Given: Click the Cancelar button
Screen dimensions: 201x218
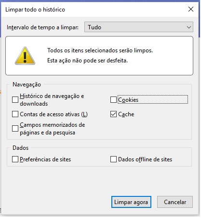Looking at the screenshot, I should click(175, 202).
